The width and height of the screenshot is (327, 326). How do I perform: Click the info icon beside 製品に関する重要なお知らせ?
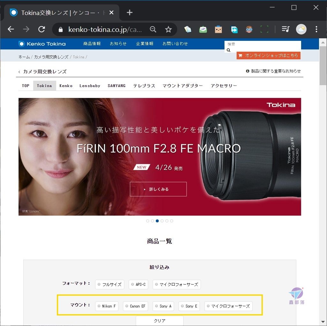247,71
